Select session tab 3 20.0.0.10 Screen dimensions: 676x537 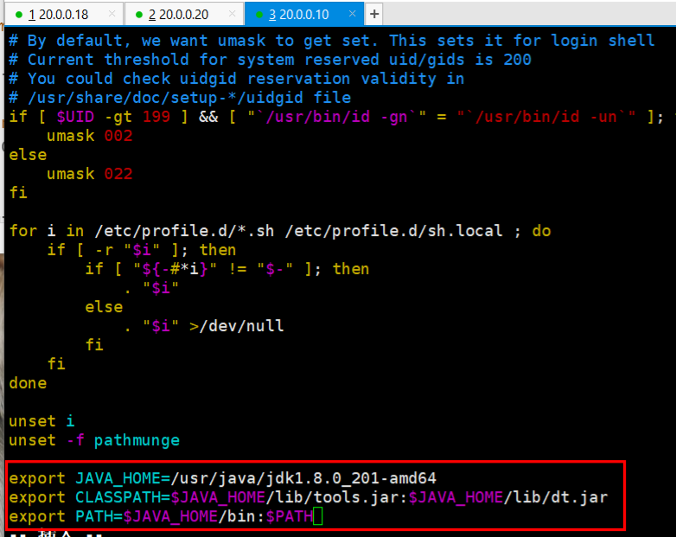tap(303, 14)
